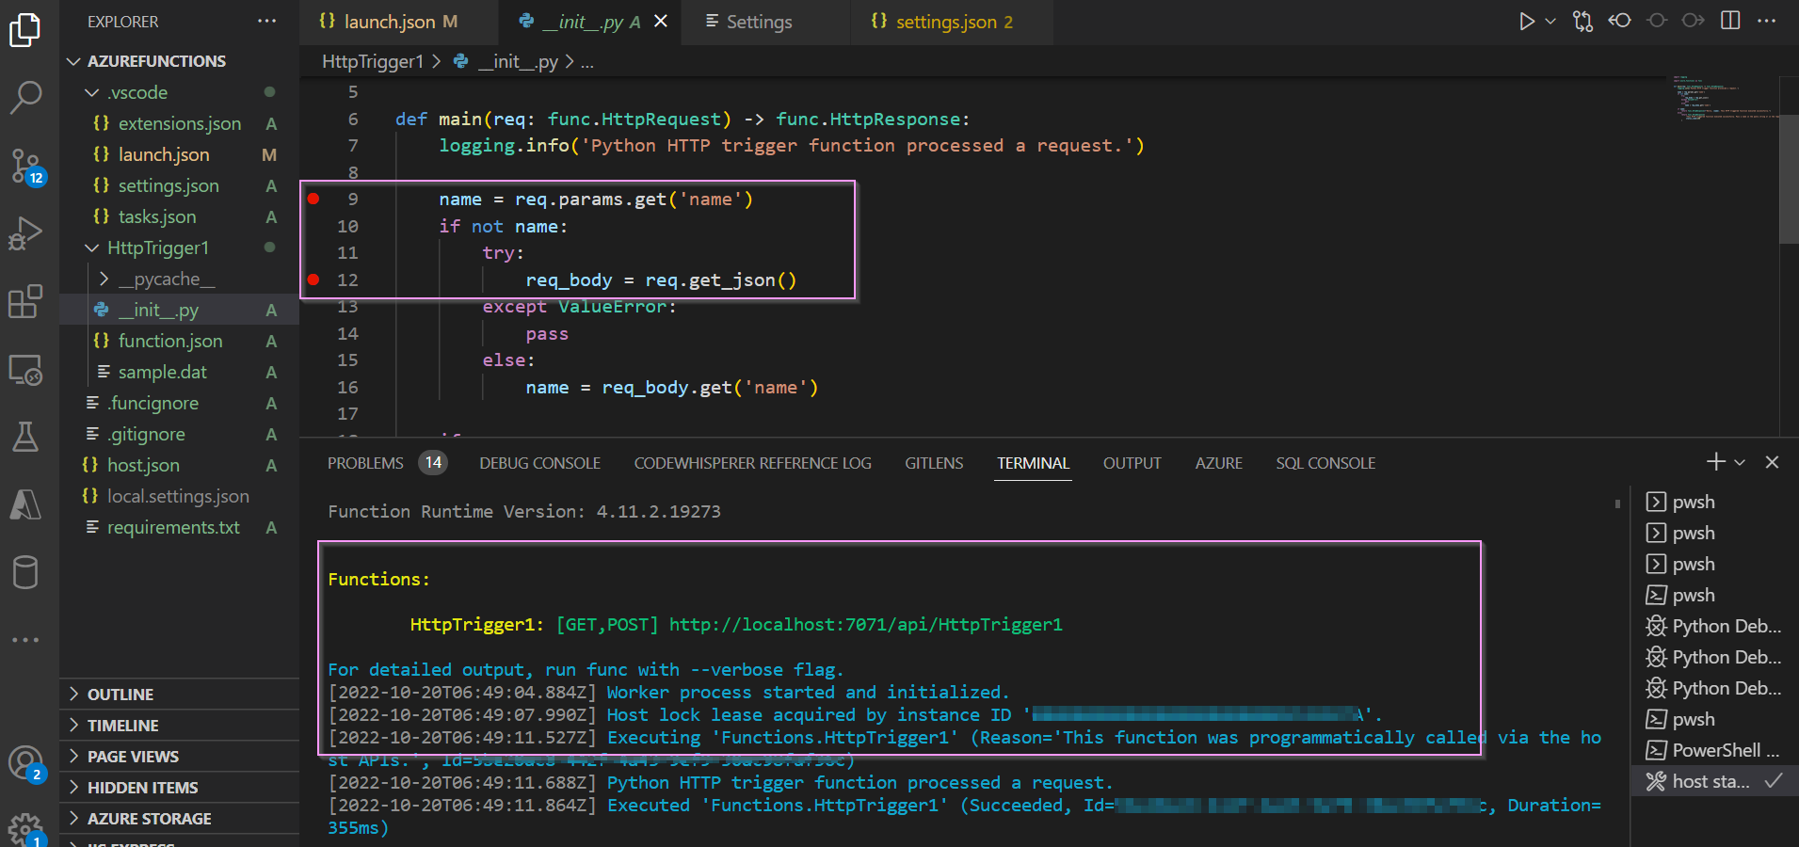This screenshot has height=847, width=1799.
Task: Open the Explorer view in activity bar
Action: 25,29
